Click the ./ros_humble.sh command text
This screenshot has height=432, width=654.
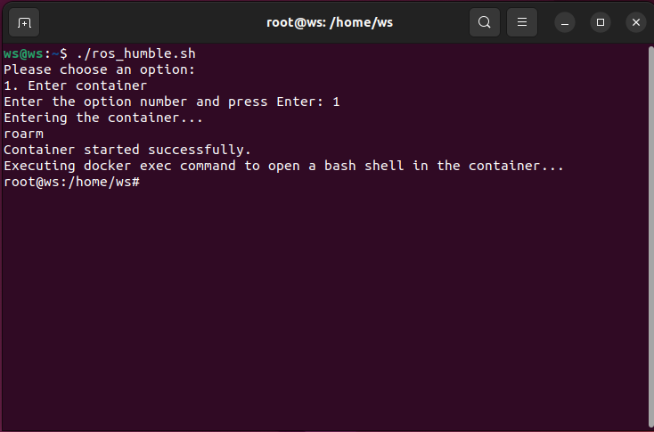point(136,53)
